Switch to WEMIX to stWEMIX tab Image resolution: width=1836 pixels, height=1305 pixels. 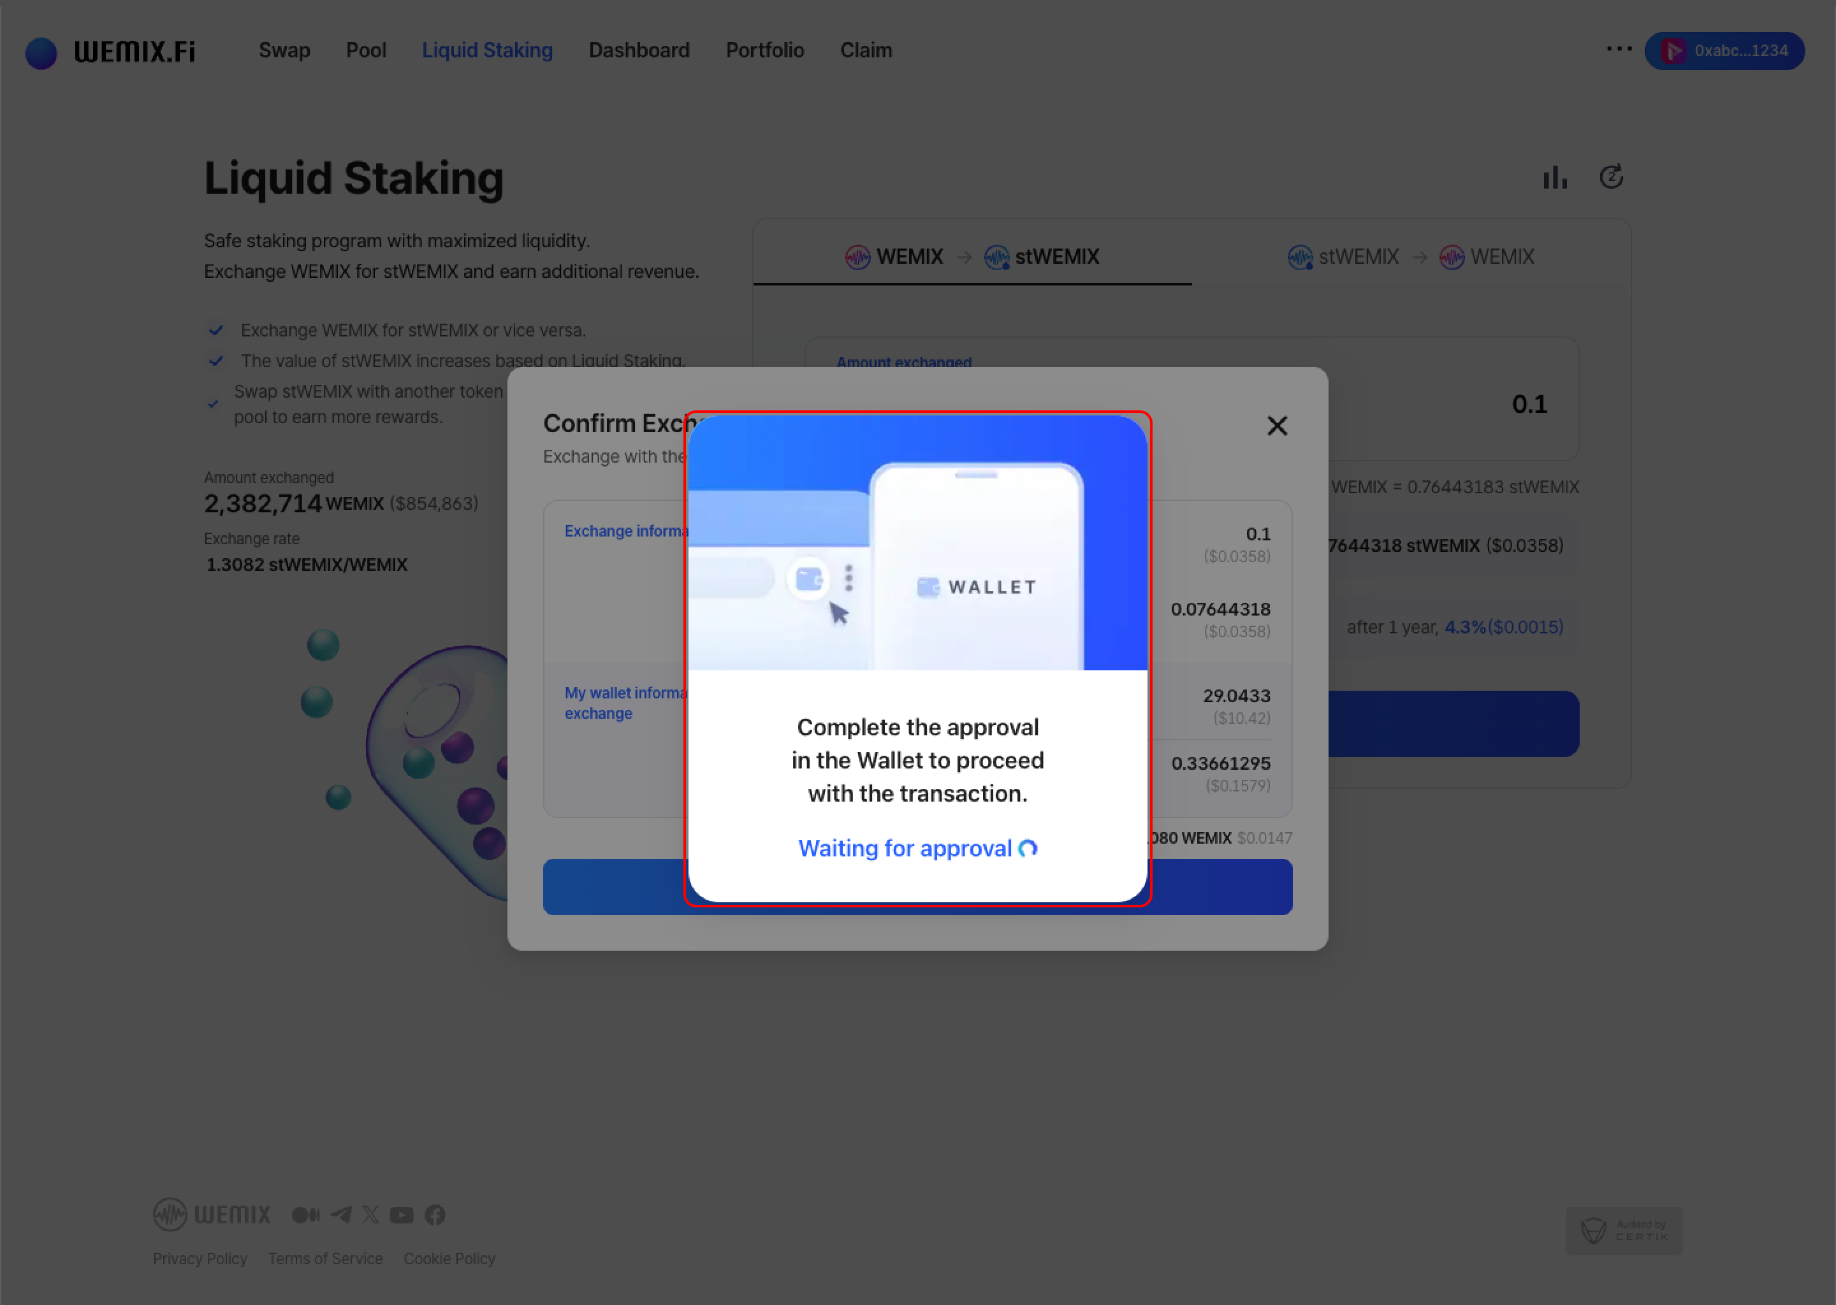[x=972, y=257]
